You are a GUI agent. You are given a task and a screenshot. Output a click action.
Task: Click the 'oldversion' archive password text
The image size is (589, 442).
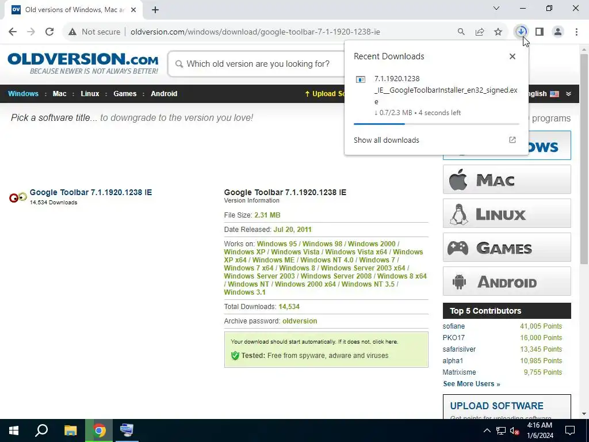tap(300, 321)
